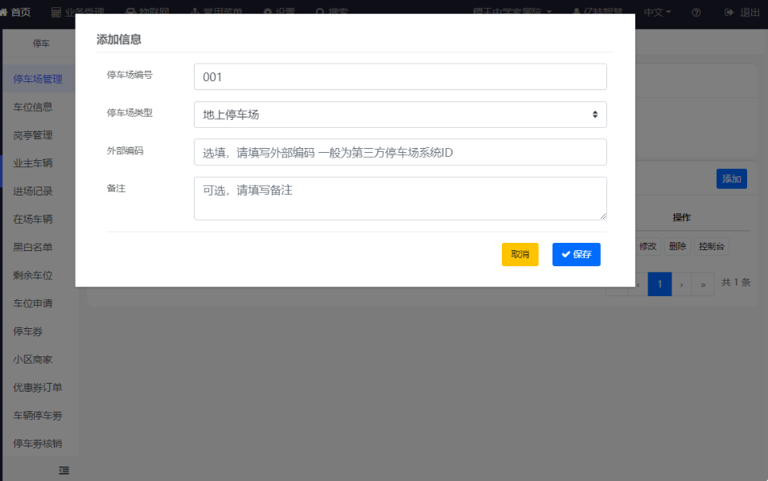Screen dimensions: 768x481
Task: Select 停车场管理 in the sidebar
Action: pos(38,80)
